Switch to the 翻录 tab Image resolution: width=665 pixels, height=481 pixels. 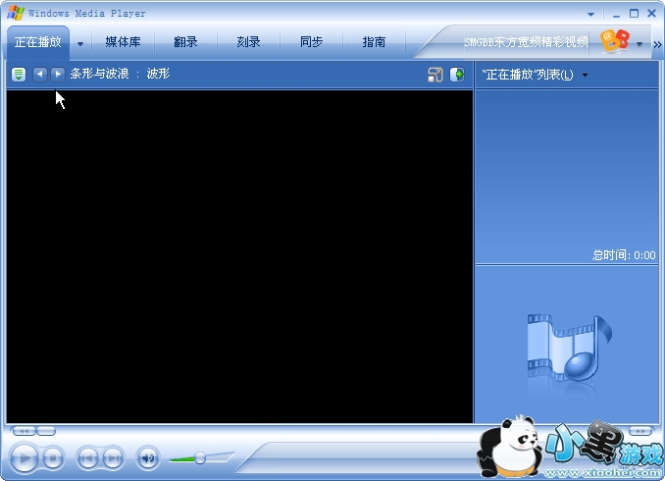[185, 42]
